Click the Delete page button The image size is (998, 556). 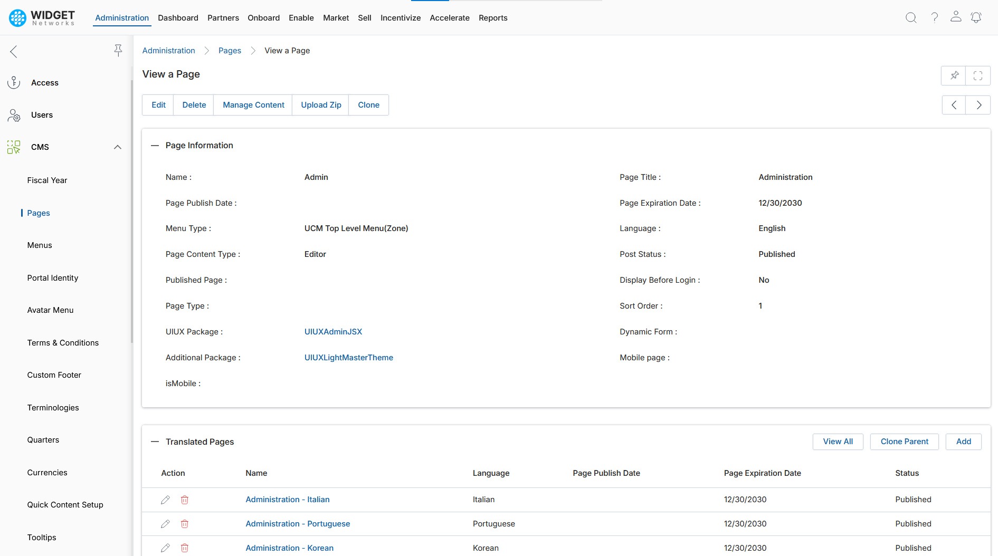click(194, 105)
